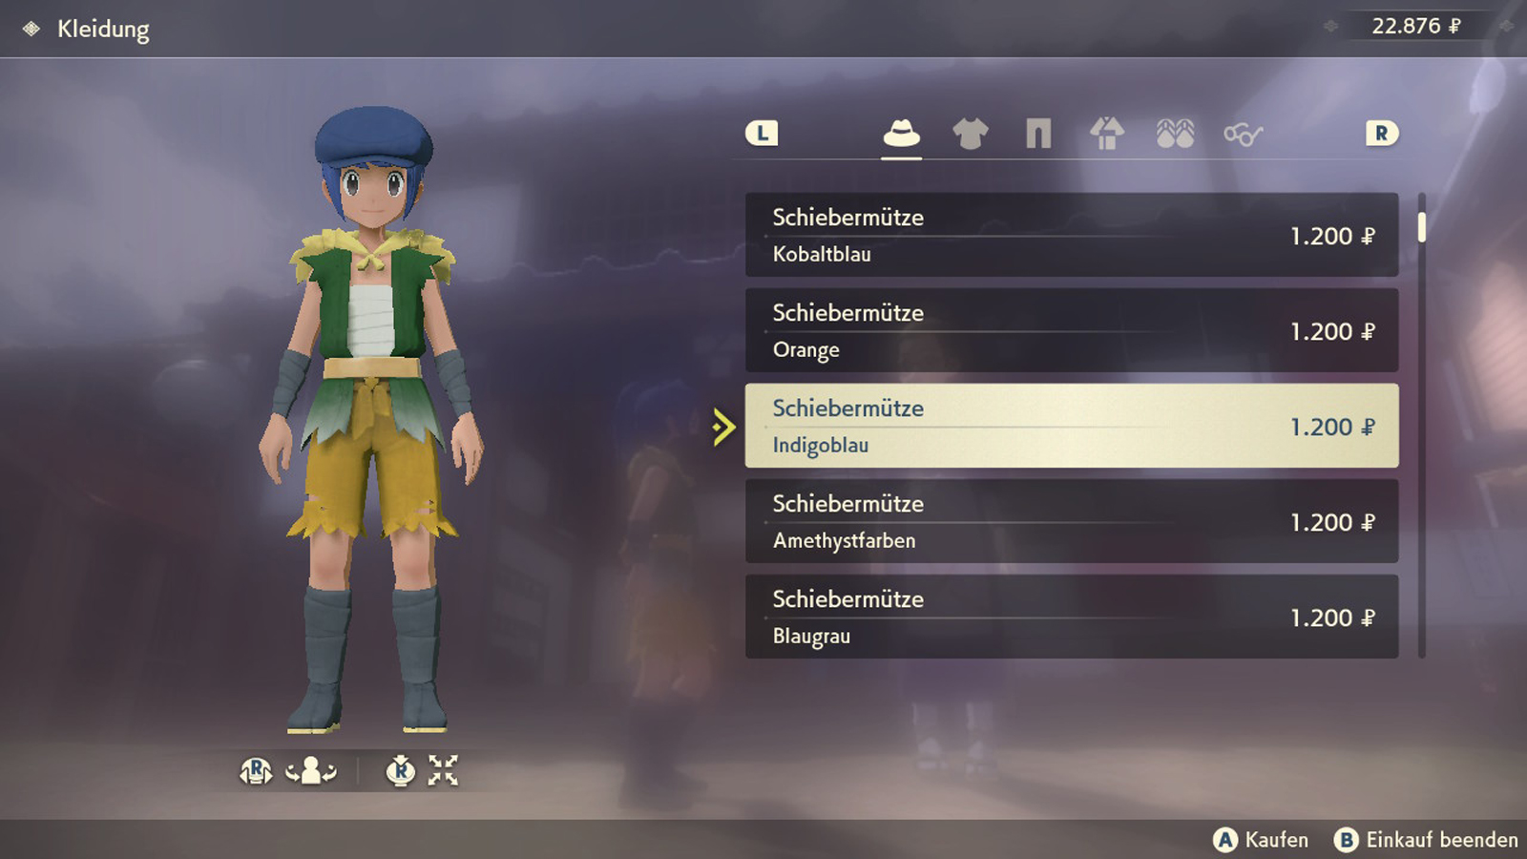Click the L shoulder button icon
The width and height of the screenshot is (1527, 859).
pos(762,134)
